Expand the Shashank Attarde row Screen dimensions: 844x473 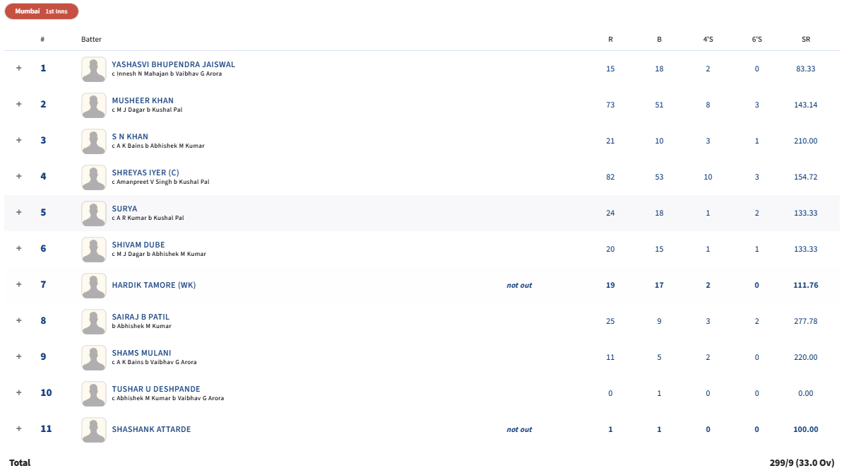19,428
